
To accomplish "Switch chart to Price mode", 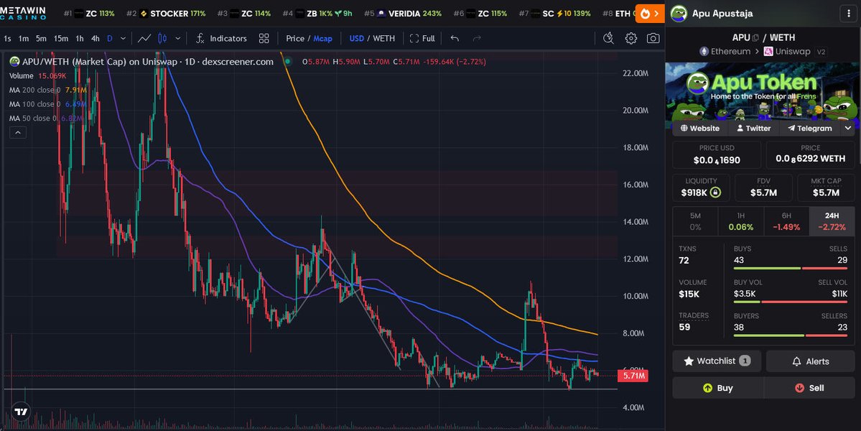I will [295, 39].
